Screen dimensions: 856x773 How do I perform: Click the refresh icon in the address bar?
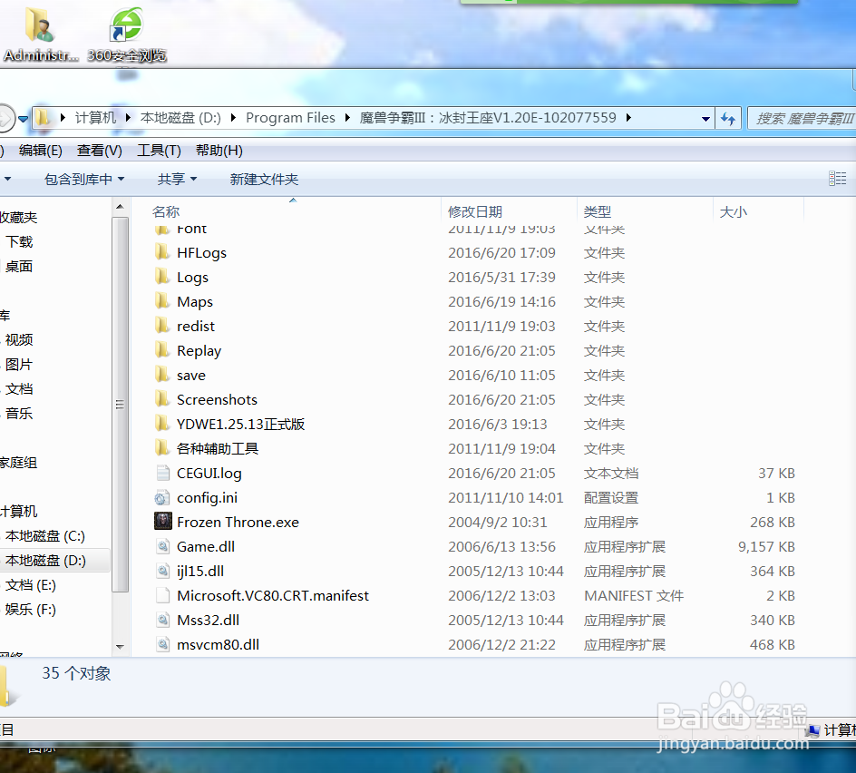(728, 118)
